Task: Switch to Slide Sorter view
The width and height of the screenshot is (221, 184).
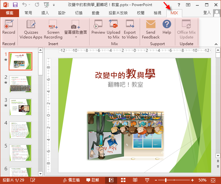Action: [123, 180]
